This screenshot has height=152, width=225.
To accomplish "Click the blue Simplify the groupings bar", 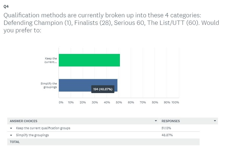I will (x=88, y=85).
